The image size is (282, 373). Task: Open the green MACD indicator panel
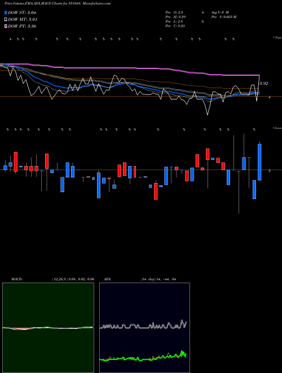click(48, 328)
